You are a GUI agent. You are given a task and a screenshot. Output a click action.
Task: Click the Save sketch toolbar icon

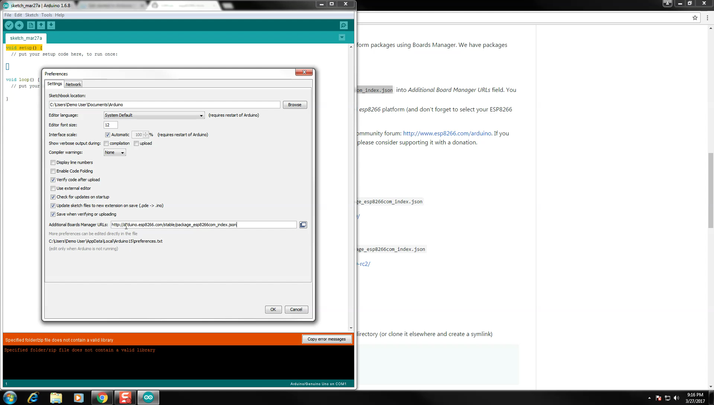pyautogui.click(x=51, y=25)
